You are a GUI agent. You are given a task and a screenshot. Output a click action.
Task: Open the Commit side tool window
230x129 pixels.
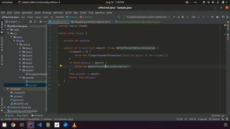(2, 60)
